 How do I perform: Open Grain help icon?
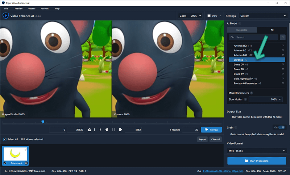click(x=236, y=128)
